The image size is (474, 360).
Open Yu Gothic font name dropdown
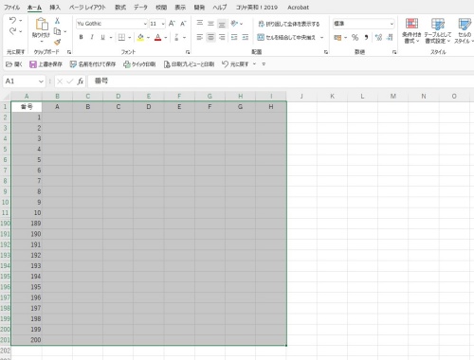[x=145, y=24]
